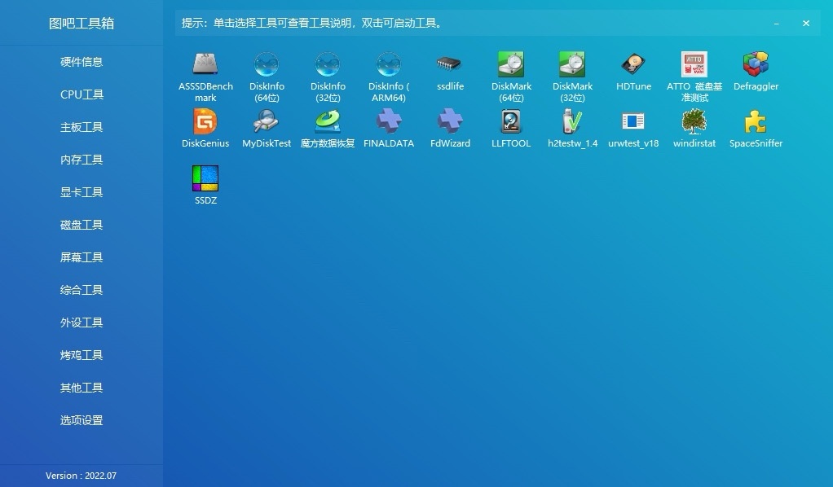
Task: Click the ssdlife chip icon
Action: coord(450,64)
